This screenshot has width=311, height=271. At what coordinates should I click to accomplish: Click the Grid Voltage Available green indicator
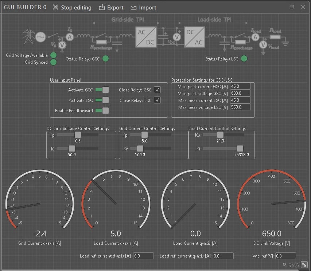click(x=53, y=55)
